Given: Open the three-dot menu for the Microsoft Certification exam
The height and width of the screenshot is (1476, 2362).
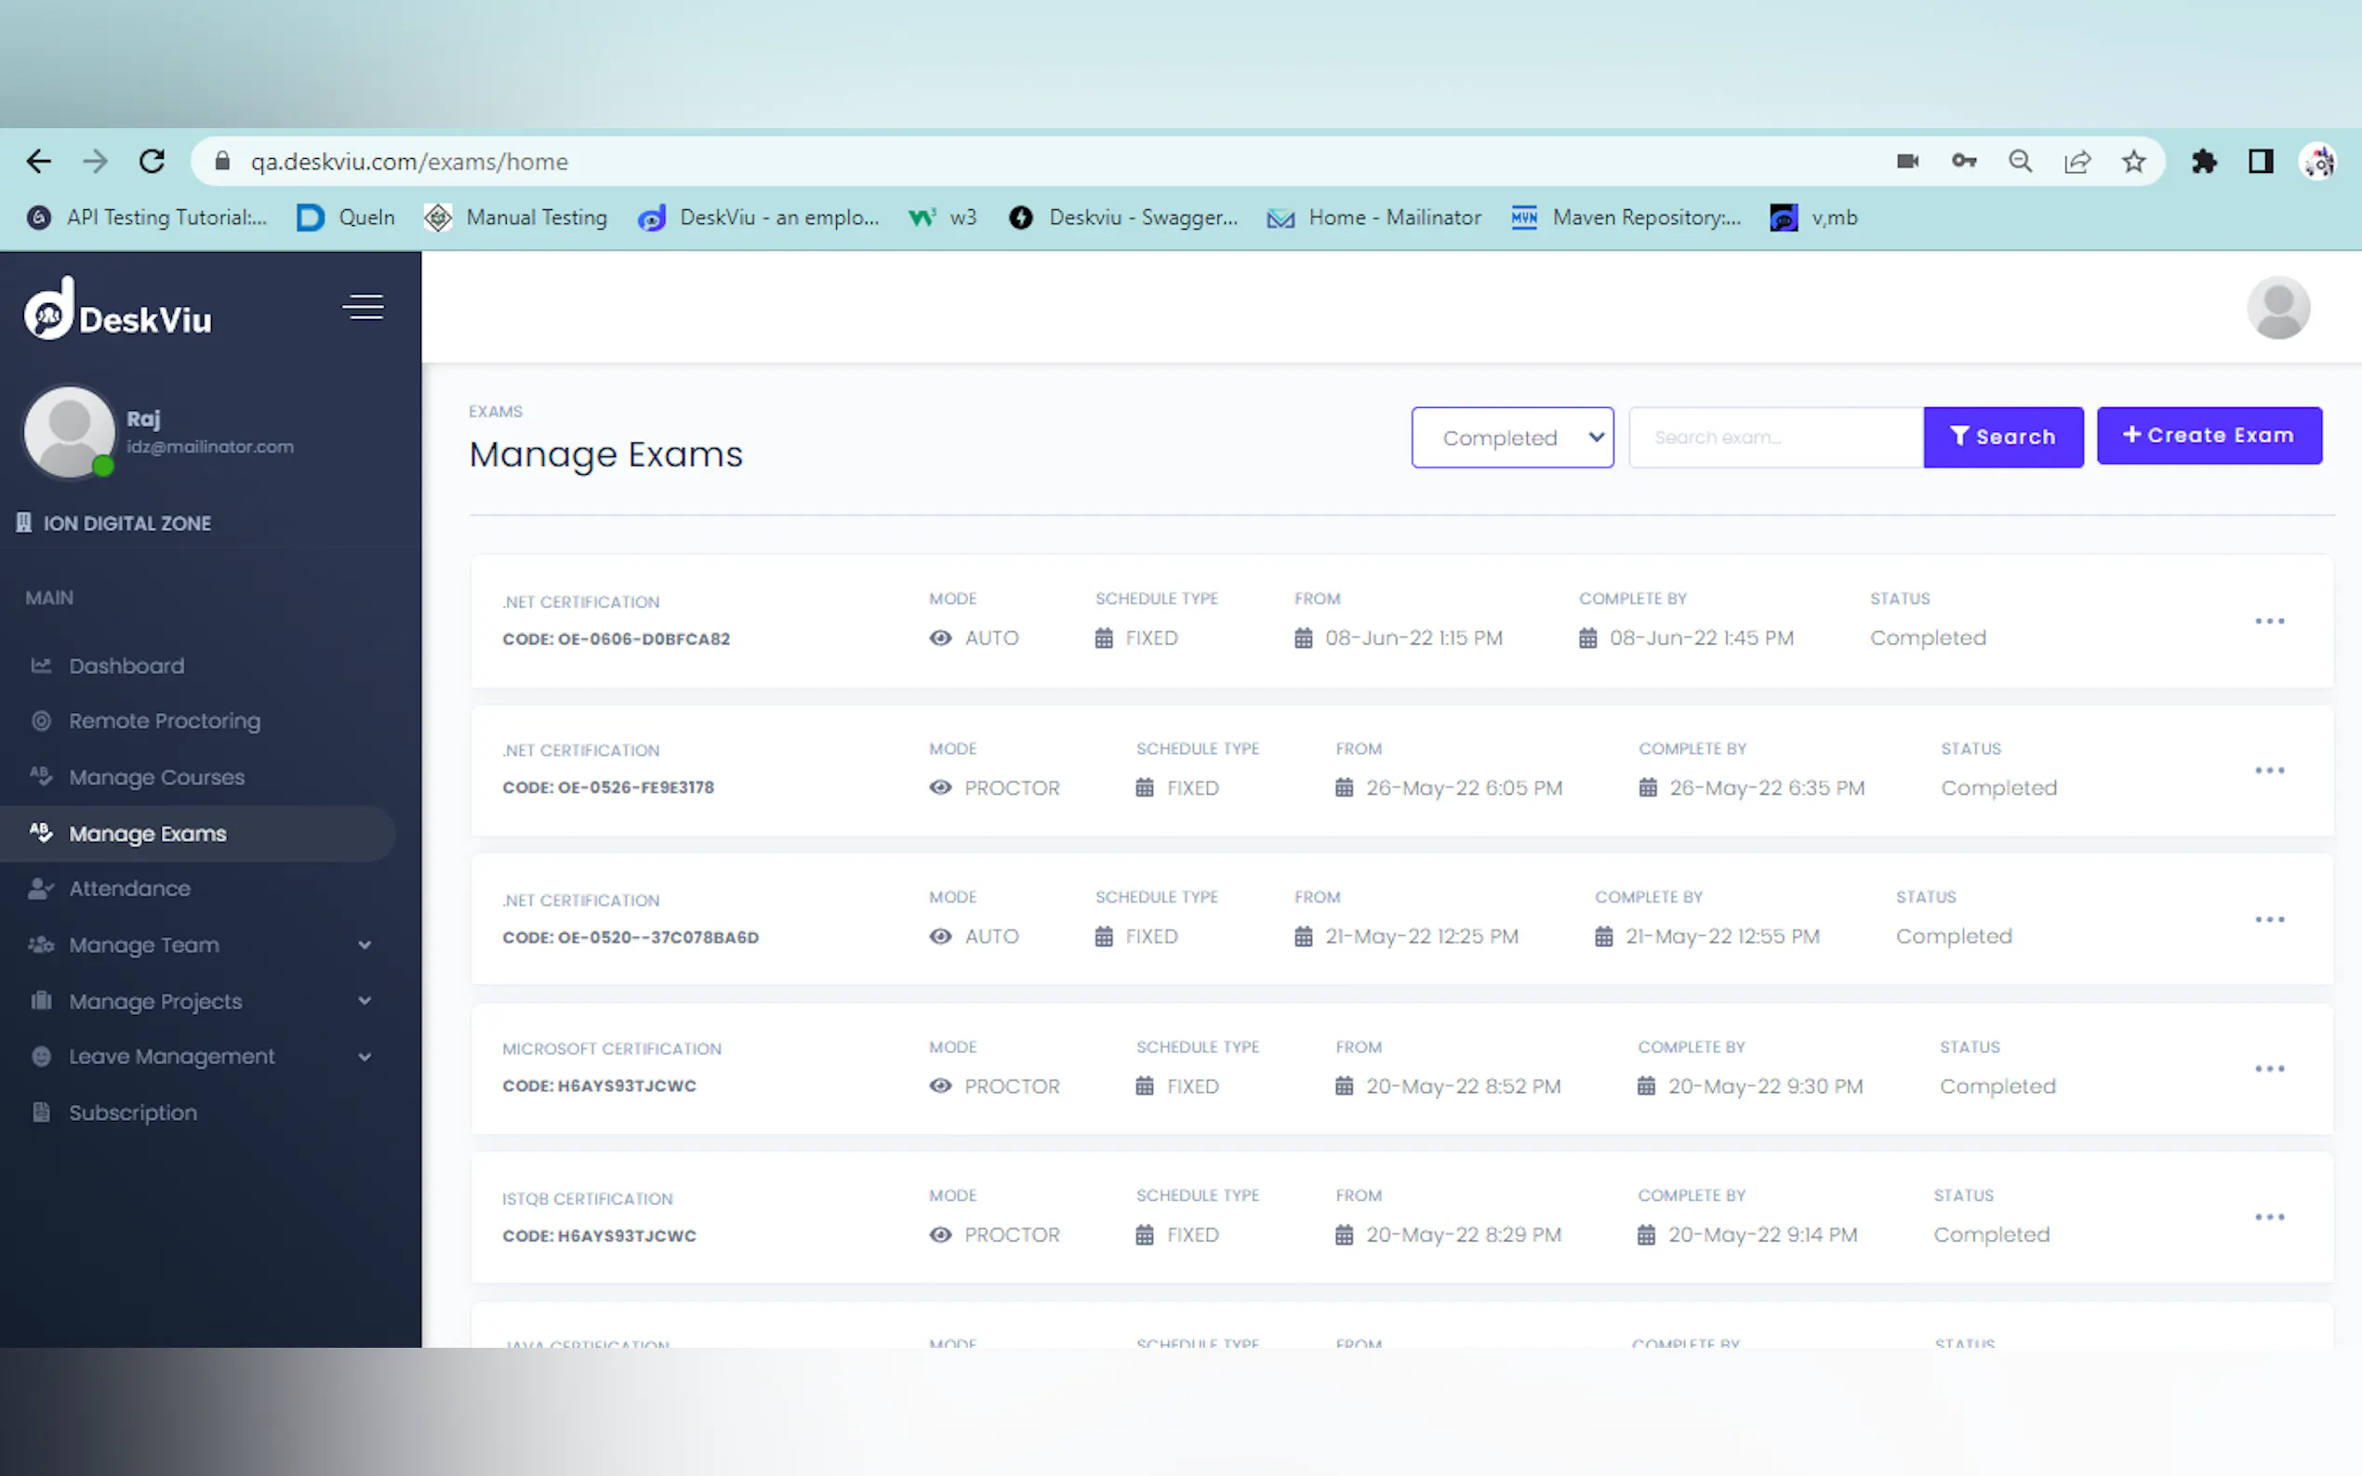Looking at the screenshot, I should pos(2268,1069).
